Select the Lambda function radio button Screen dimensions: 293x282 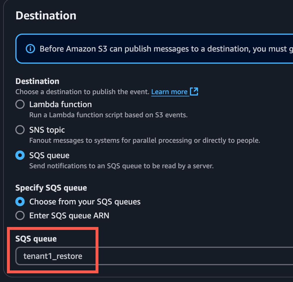tap(20, 104)
